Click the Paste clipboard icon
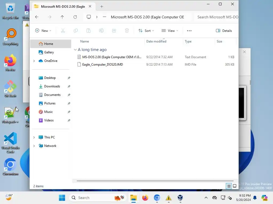The height and width of the screenshot is (204, 273). click(x=89, y=31)
